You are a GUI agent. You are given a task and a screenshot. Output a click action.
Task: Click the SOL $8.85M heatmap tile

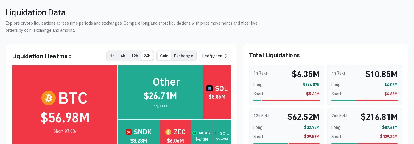(217, 92)
